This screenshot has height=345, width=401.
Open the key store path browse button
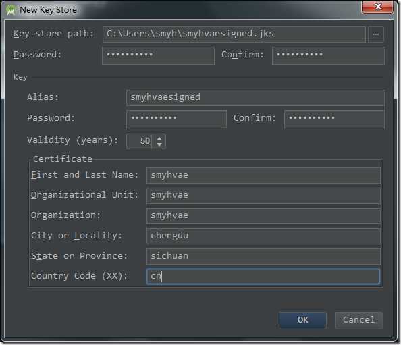[x=376, y=34]
